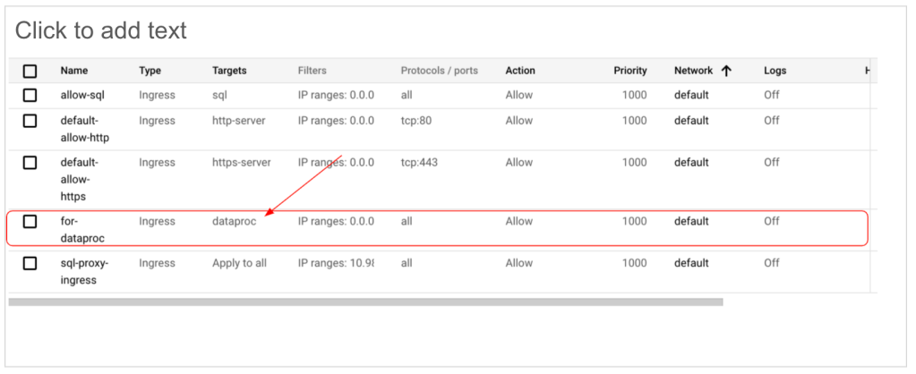The width and height of the screenshot is (916, 374).
Task: Click the Network column sort arrow
Action: [726, 71]
